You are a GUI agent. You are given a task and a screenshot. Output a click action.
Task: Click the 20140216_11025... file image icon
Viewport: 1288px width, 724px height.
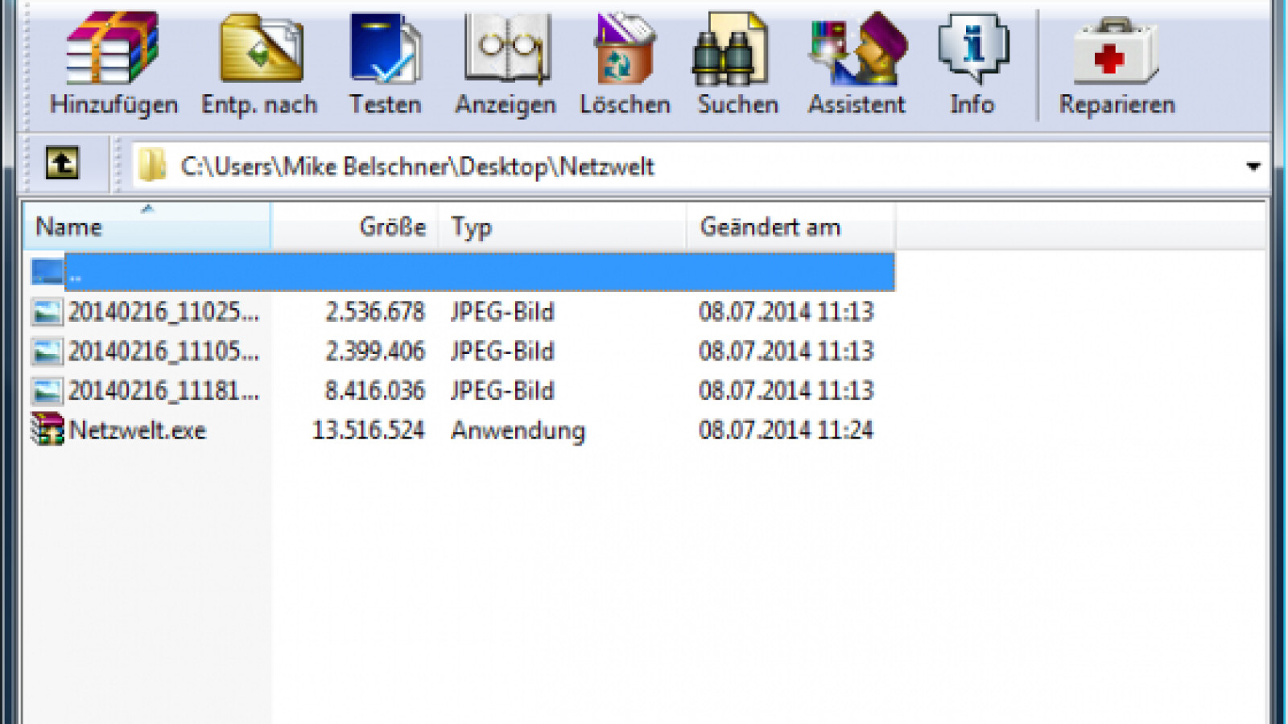(x=47, y=312)
